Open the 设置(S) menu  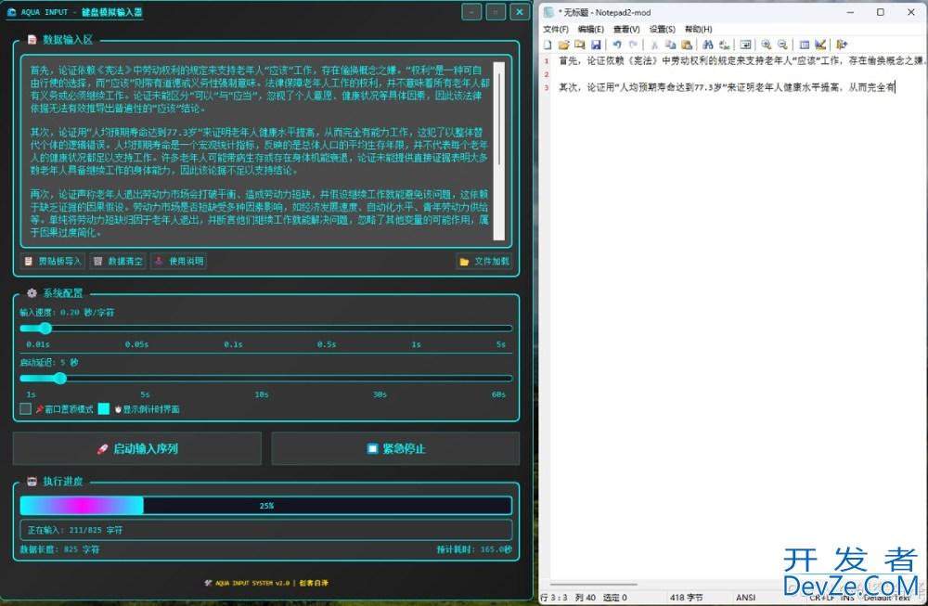pos(662,30)
